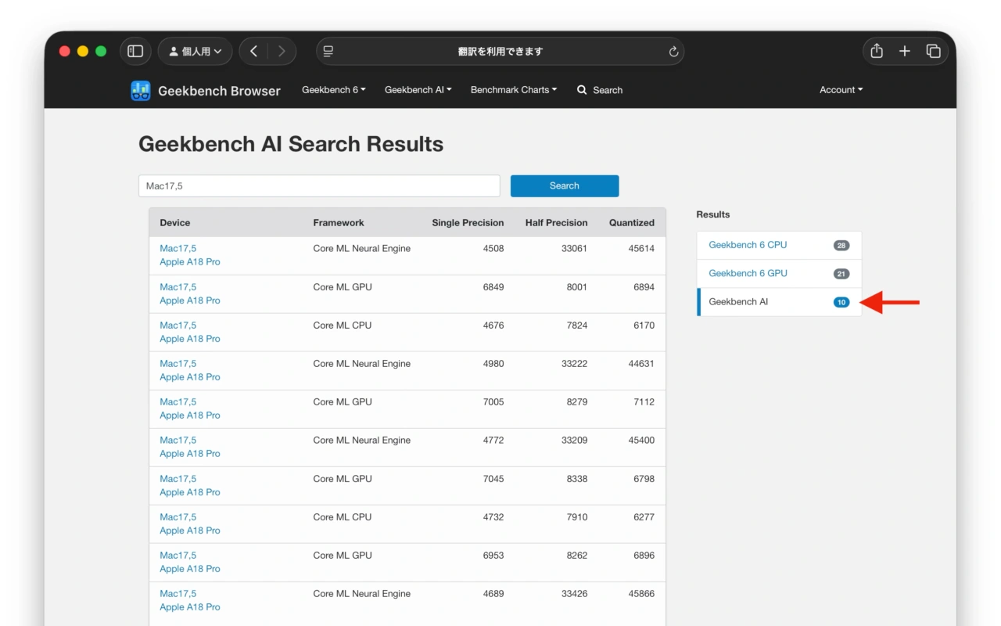This screenshot has height=626, width=1001.
Task: Open the first Mac17,5 result link
Action: click(177, 248)
